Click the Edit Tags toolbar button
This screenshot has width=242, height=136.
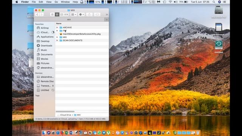click(x=97, y=14)
